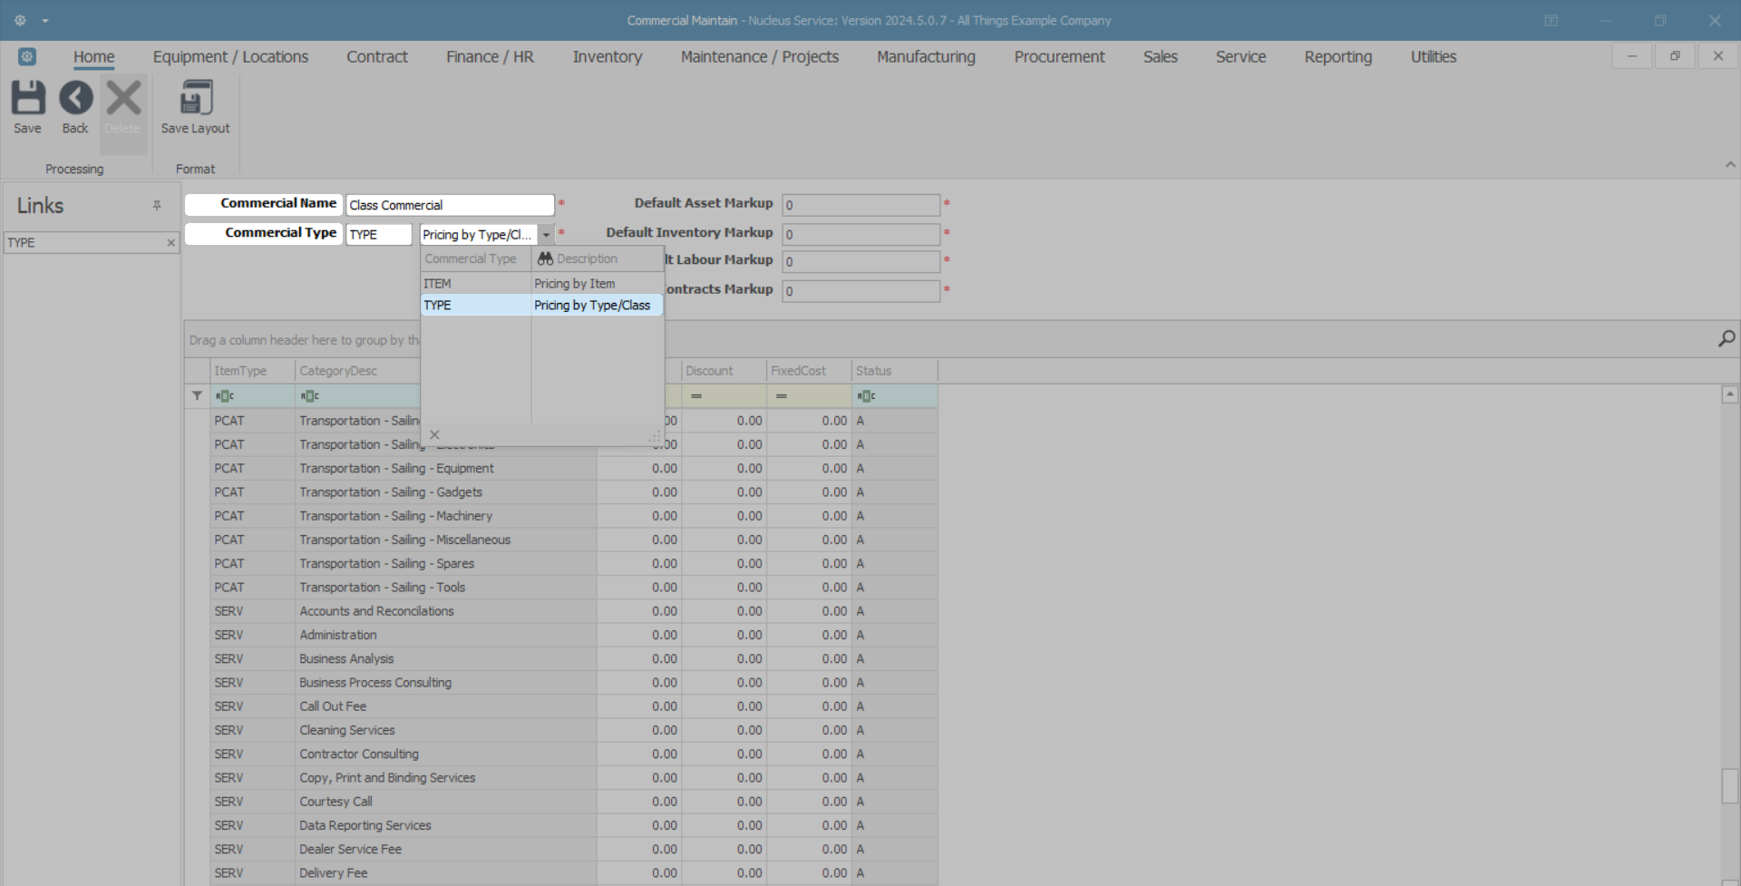The height and width of the screenshot is (886, 1741).
Task: Close the Commercial Type dropdown popup
Action: tap(434, 434)
